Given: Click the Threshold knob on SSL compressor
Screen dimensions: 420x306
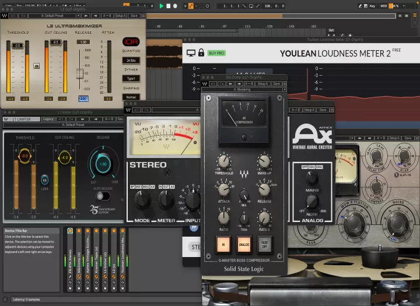Looking at the screenshot, I should coord(223,161).
